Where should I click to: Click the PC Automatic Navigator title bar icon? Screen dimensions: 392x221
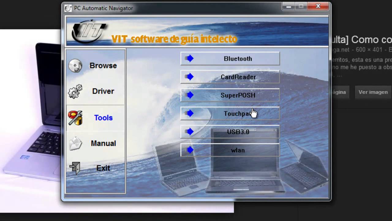tap(68, 8)
